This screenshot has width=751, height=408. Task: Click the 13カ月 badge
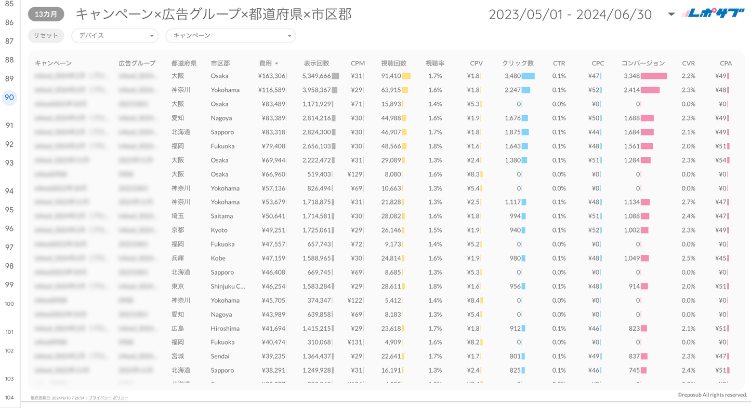pyautogui.click(x=46, y=15)
